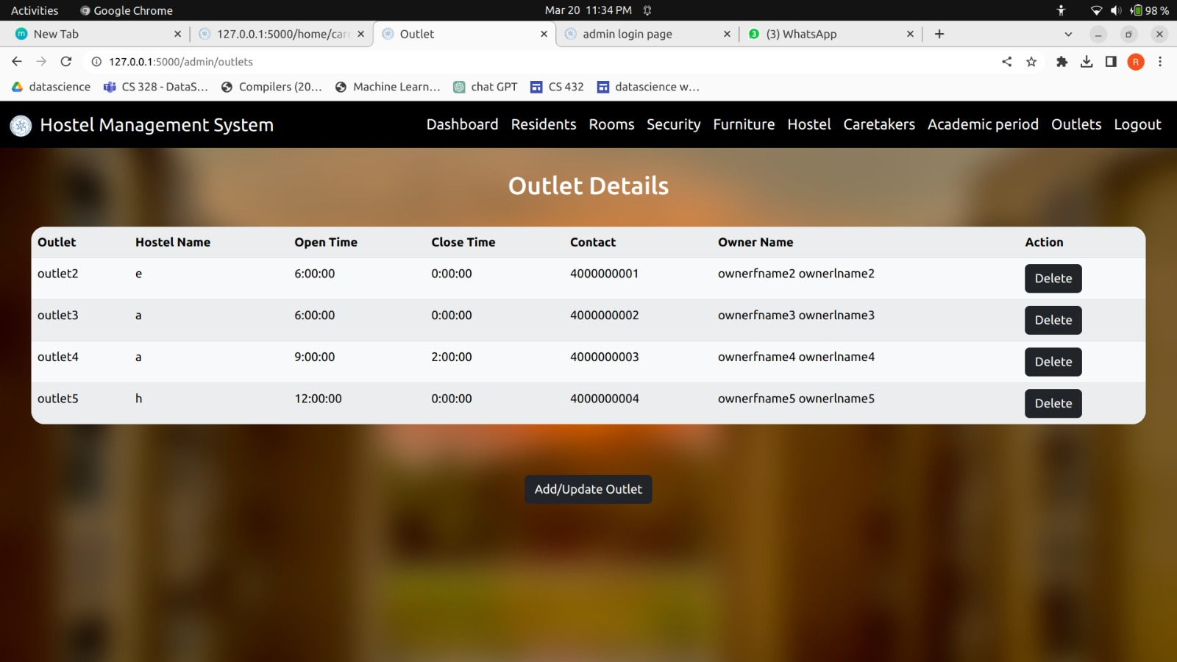Screen dimensions: 1177x662
Task: Open Activities in the top bar
Action: [x=34, y=10]
